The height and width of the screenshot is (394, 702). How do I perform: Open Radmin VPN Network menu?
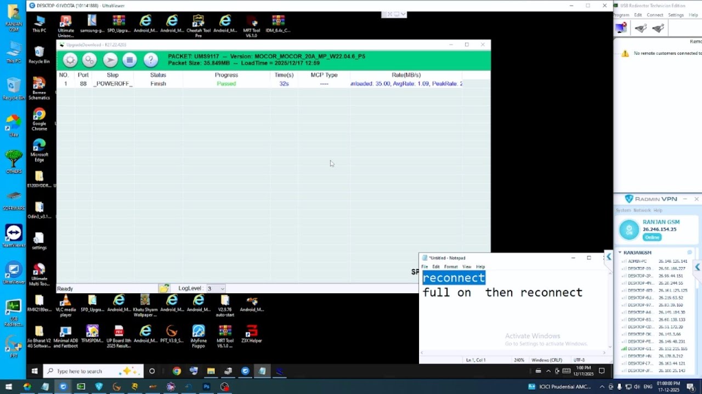[x=642, y=210]
